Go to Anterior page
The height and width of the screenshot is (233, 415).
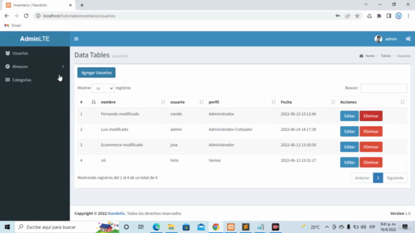click(362, 178)
